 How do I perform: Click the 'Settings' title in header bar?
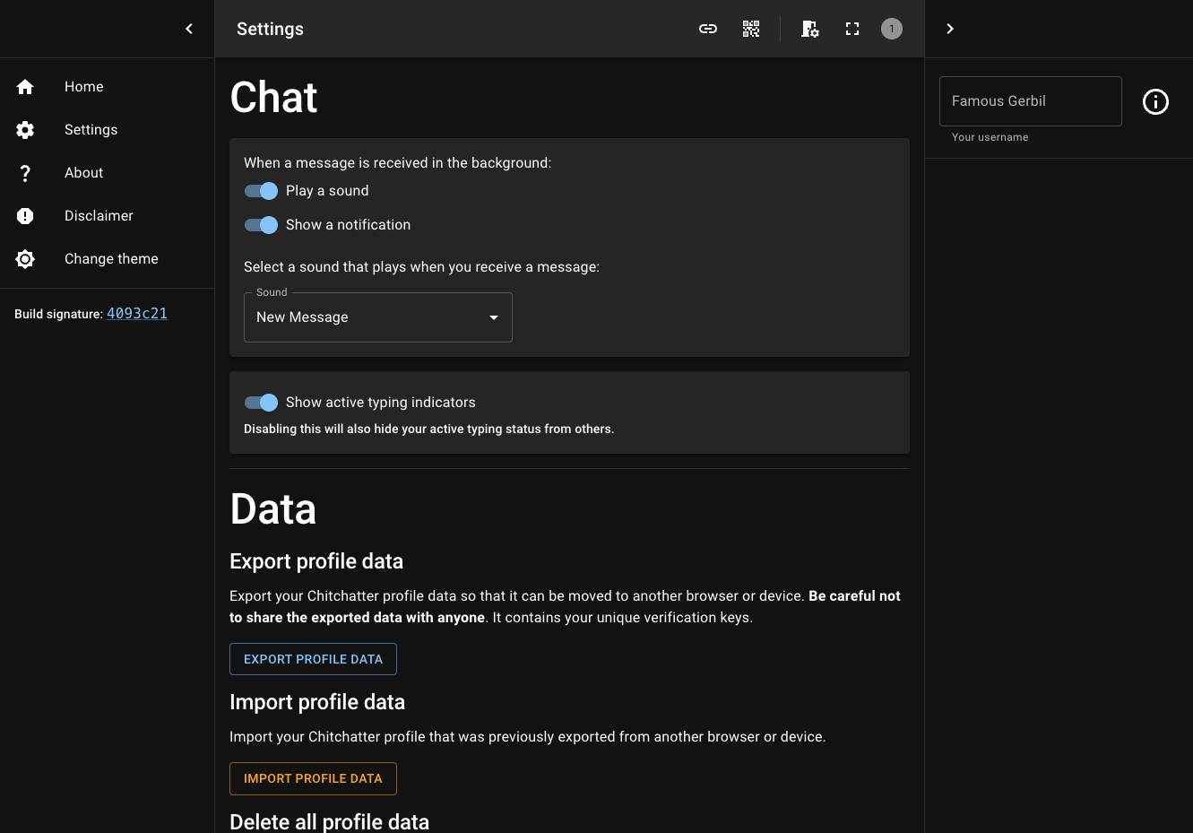point(270,29)
